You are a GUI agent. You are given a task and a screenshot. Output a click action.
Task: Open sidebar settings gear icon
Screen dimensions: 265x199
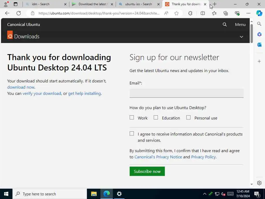[259, 183]
